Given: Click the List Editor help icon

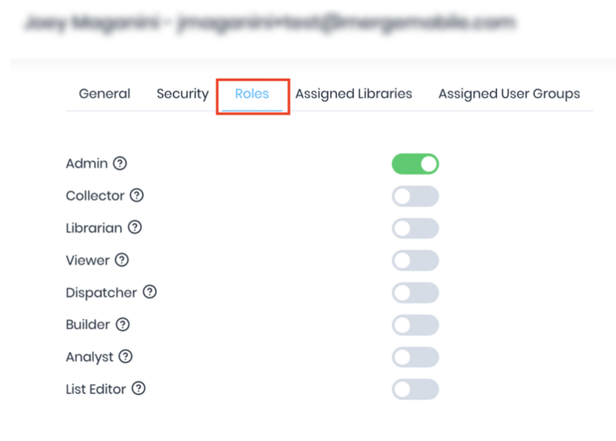Looking at the screenshot, I should point(139,389).
